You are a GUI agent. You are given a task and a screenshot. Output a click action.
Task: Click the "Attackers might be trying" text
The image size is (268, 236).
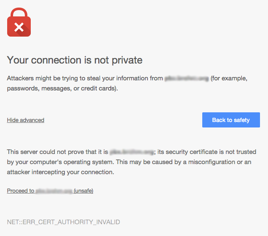[42, 79]
